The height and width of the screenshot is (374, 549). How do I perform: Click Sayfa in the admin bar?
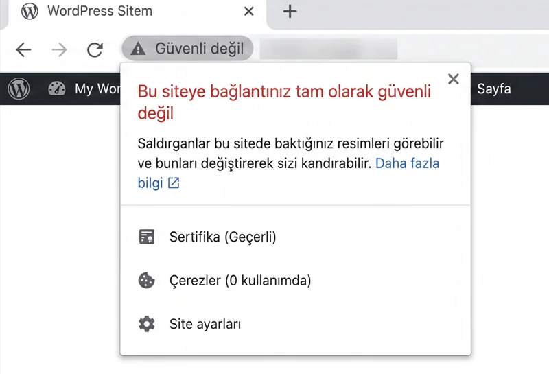tap(493, 89)
